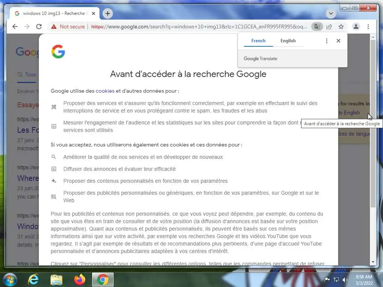Click the Tous search tab
This screenshot has width=383, height=287.
tap(27, 75)
